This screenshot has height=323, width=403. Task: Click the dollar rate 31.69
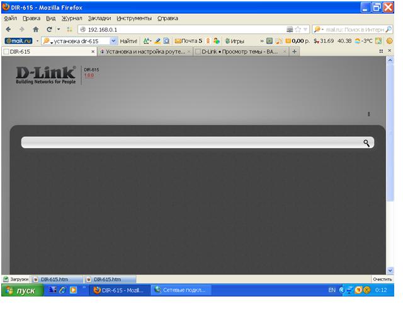tap(323, 41)
